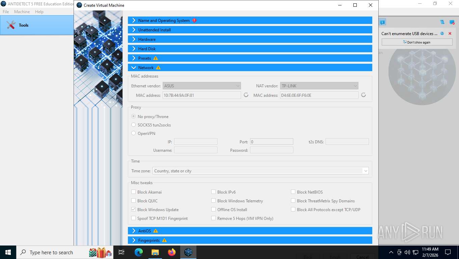Enable Offline OS Install checkbox

point(213,209)
